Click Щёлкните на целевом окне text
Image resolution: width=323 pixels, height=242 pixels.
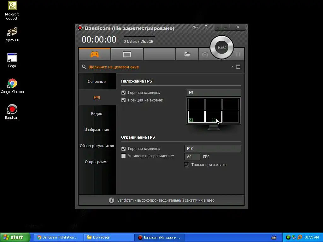(x=114, y=67)
